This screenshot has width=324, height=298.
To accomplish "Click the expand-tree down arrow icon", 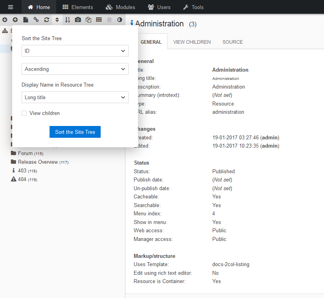I will pyautogui.click(x=5, y=20).
